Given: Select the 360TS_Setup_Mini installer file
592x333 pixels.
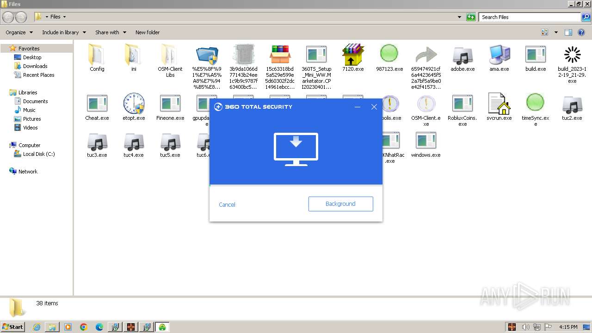Looking at the screenshot, I should click(x=316, y=67).
